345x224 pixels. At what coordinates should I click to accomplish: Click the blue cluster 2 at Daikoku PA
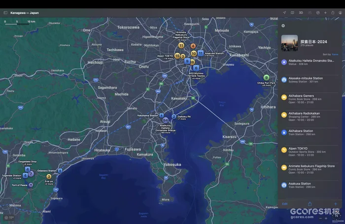174,117
